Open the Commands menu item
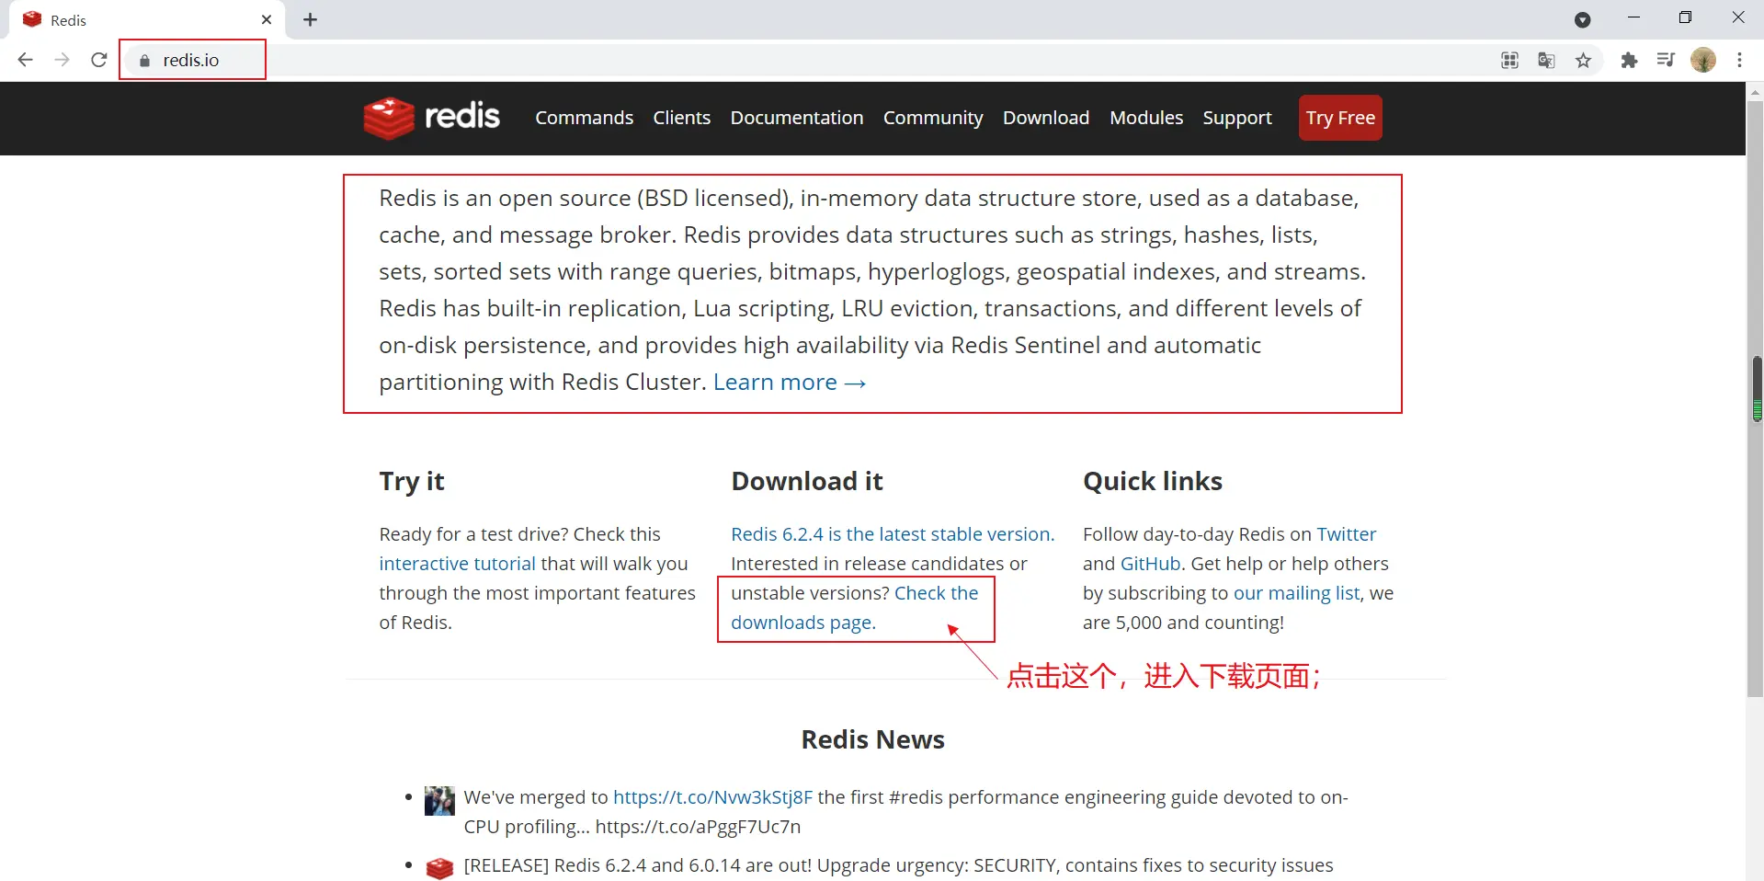 click(x=585, y=118)
